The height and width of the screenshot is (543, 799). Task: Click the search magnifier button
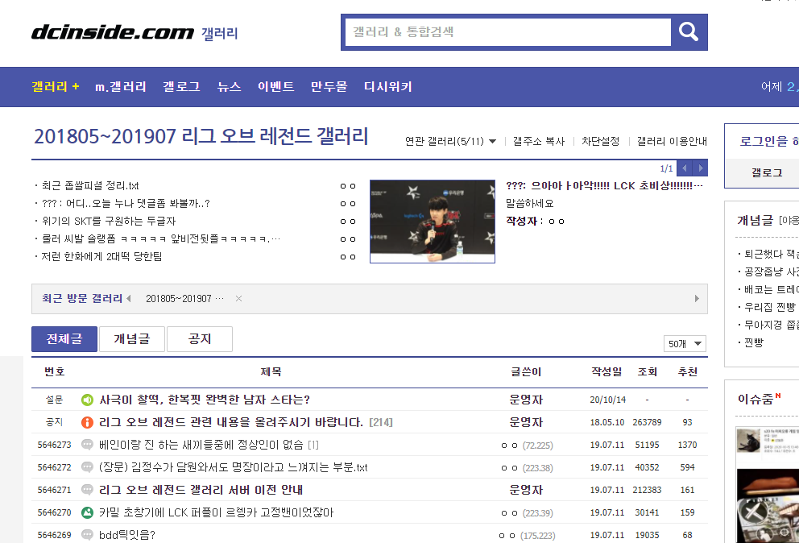pos(689,31)
